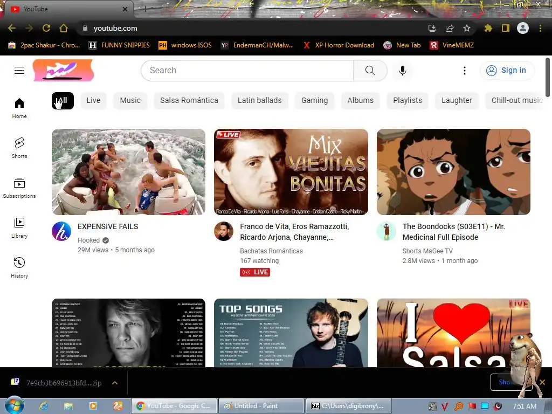Launch Internet Explorer from taskbar

[x=44, y=406]
